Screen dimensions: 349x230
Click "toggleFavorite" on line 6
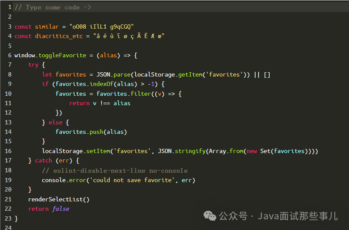tap(62, 55)
